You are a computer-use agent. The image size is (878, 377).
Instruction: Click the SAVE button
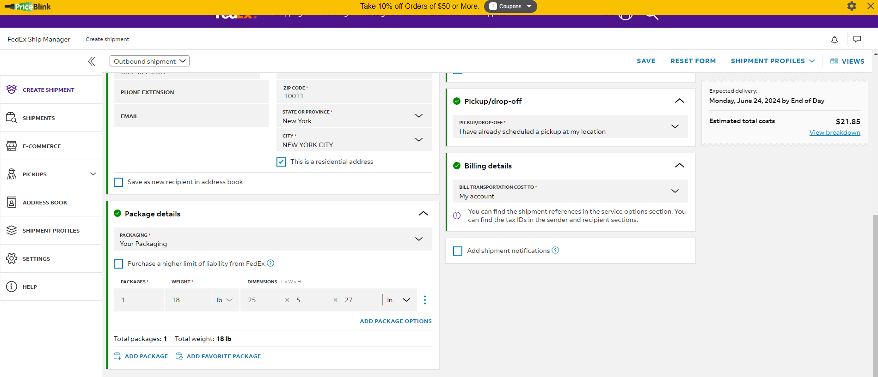tap(646, 61)
